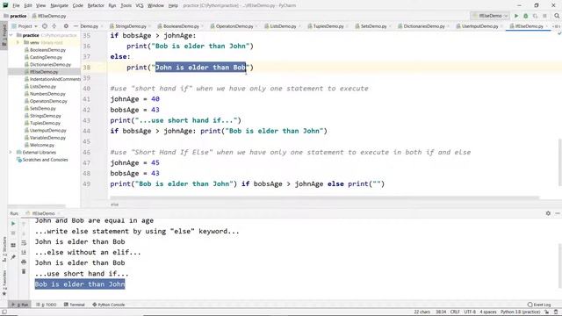Switch to TuplesDemo.py tab
Screen dimensions: 562x316
click(328, 26)
